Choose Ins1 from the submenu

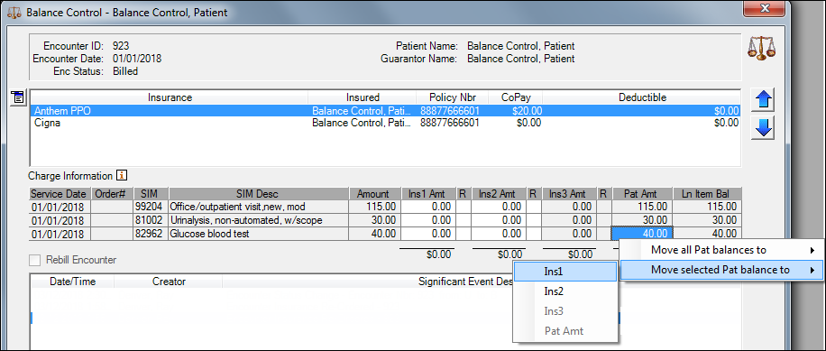(564, 272)
